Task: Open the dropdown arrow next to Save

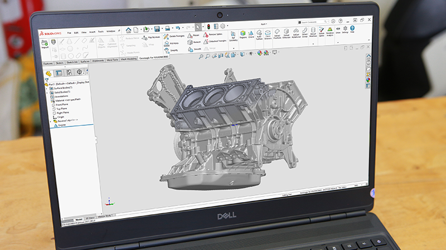Action: (x=162, y=28)
